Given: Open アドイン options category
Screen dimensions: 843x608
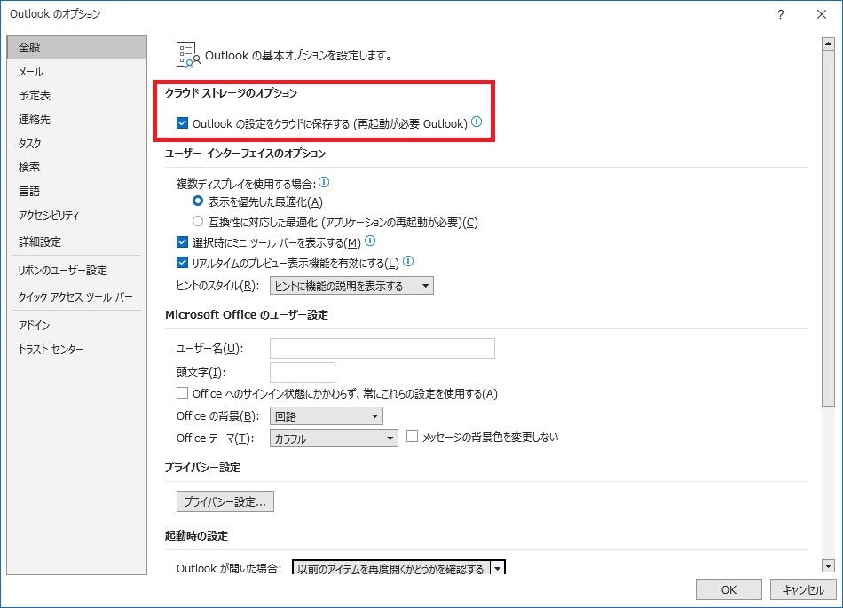Looking at the screenshot, I should click(x=76, y=325).
